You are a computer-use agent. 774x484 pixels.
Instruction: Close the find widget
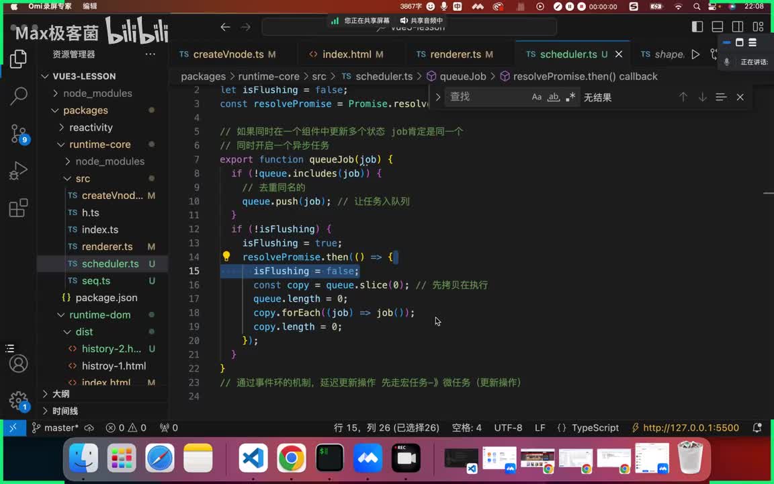coord(740,97)
